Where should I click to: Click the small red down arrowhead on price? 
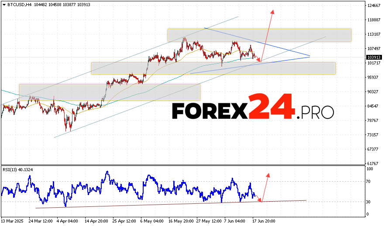(x=260, y=61)
